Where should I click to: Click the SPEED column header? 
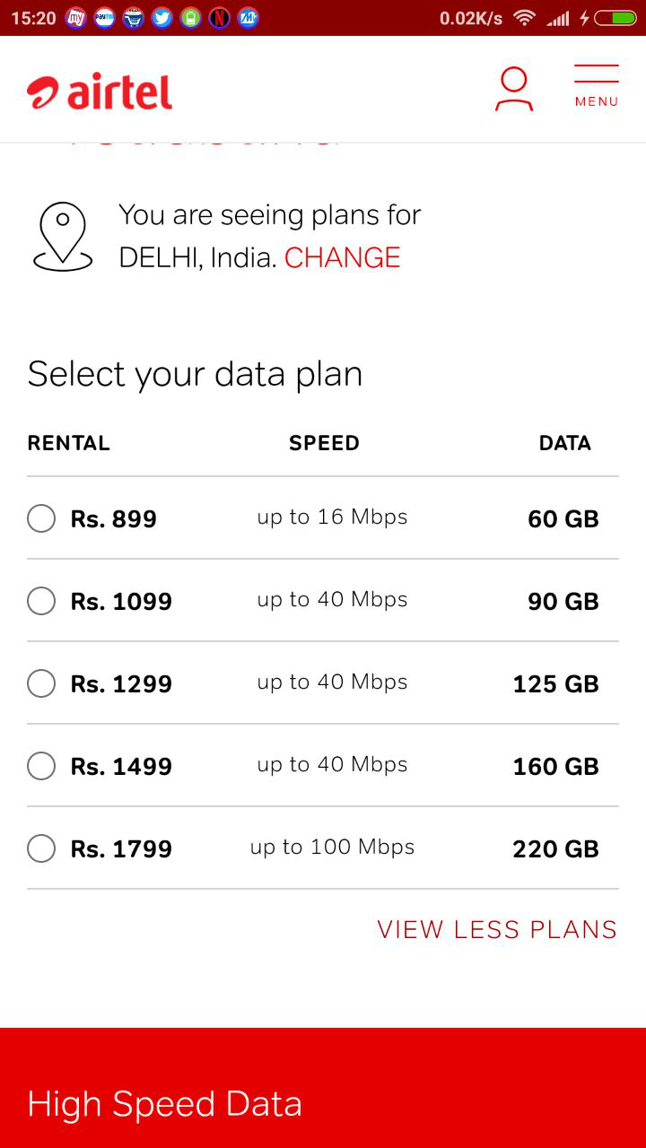click(x=324, y=443)
